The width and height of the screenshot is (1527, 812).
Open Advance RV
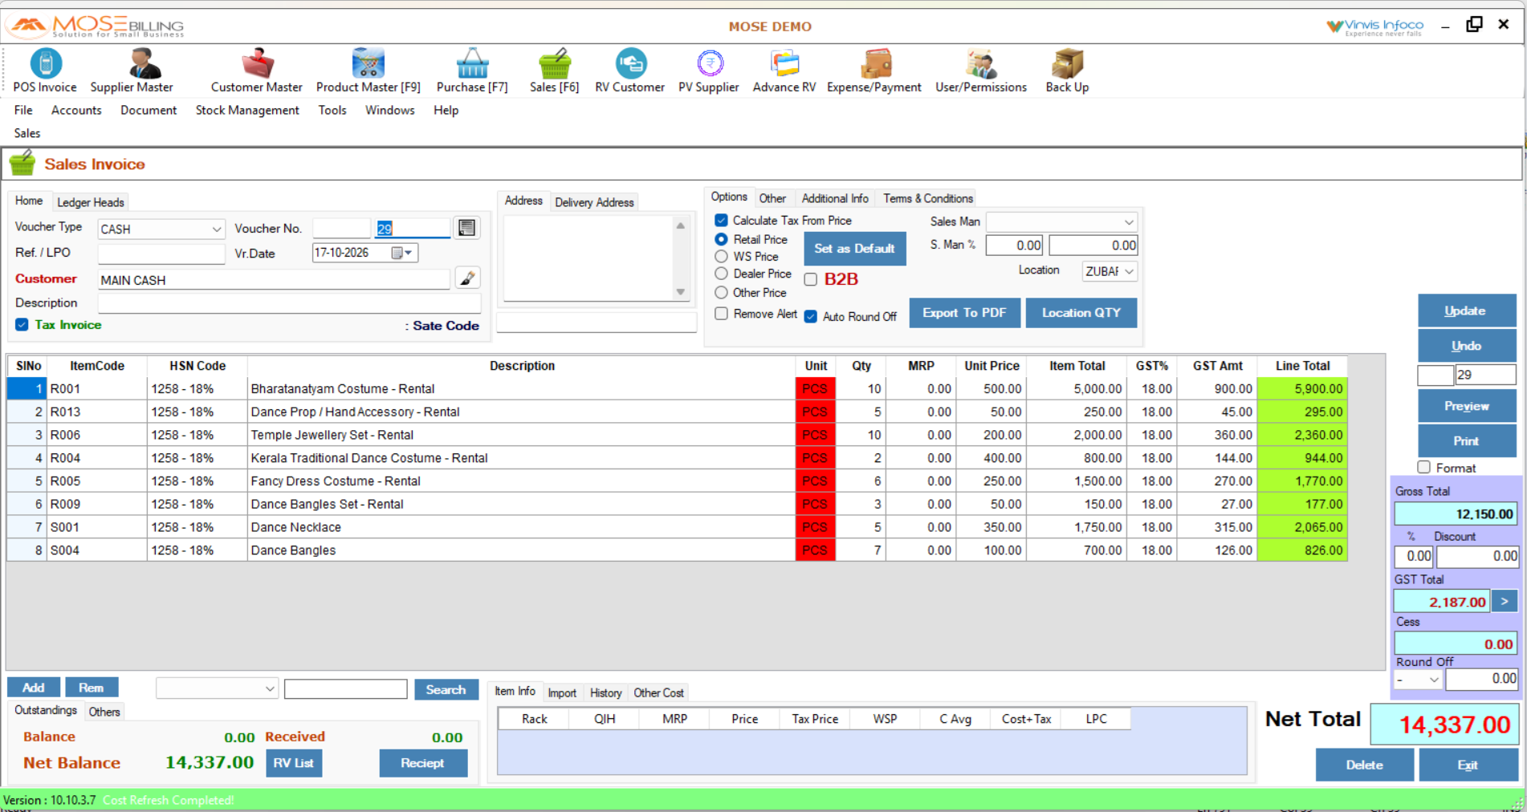coord(784,71)
